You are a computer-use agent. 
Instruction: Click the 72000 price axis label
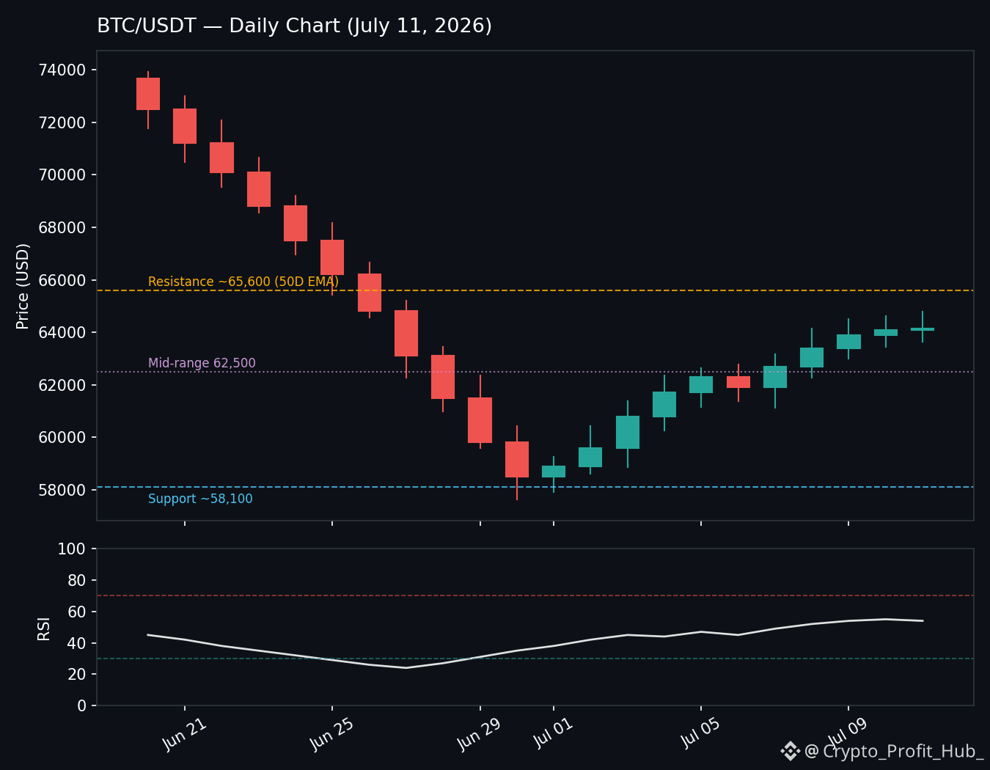click(x=62, y=122)
